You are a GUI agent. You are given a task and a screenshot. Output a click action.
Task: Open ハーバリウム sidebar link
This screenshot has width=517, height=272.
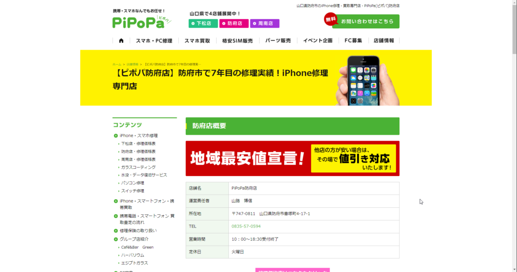pos(133,255)
